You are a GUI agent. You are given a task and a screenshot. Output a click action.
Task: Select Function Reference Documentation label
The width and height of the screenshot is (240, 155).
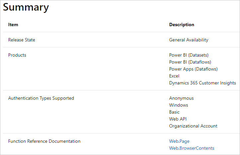coord(44,141)
